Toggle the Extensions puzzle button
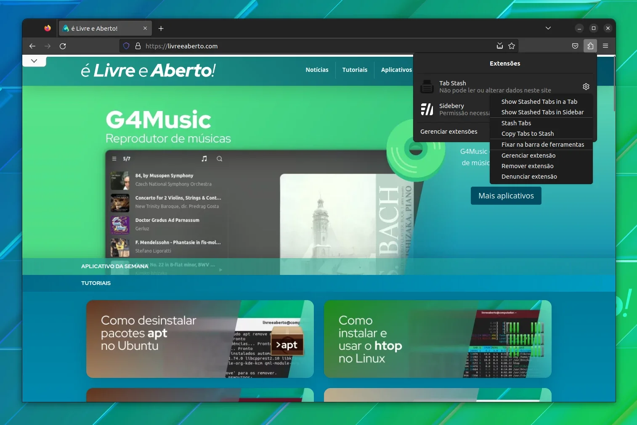The width and height of the screenshot is (637, 425). [x=590, y=46]
